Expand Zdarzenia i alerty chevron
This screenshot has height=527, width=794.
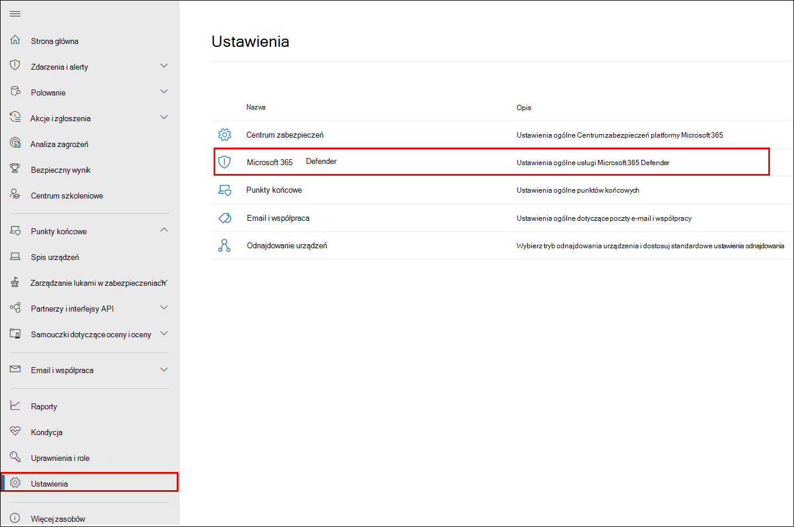click(164, 66)
